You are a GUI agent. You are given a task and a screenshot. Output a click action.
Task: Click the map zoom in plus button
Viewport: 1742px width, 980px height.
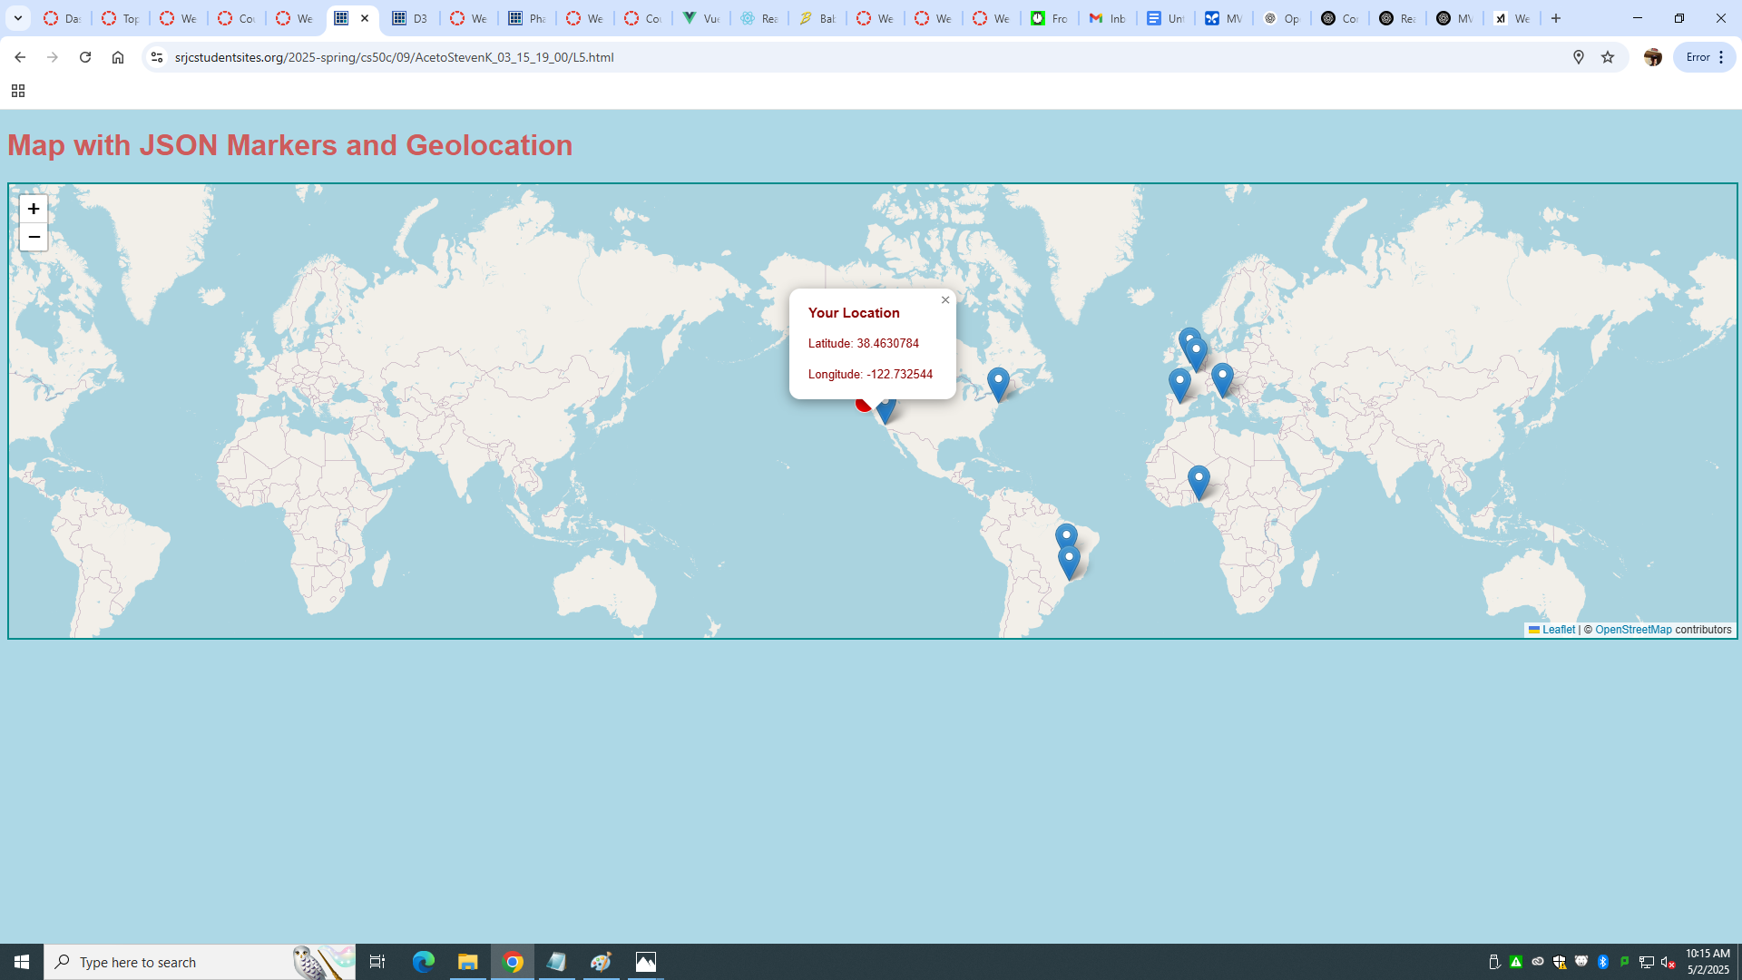(x=34, y=209)
